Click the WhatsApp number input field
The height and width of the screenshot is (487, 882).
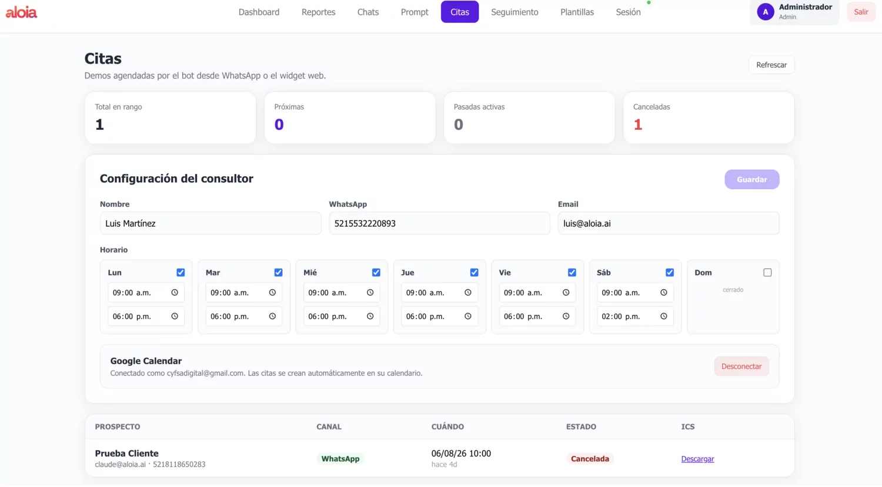[439, 223]
